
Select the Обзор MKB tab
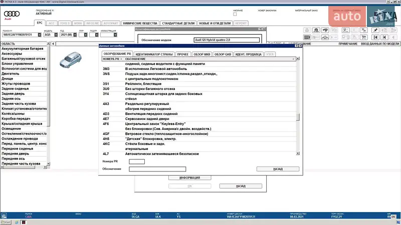point(201,53)
